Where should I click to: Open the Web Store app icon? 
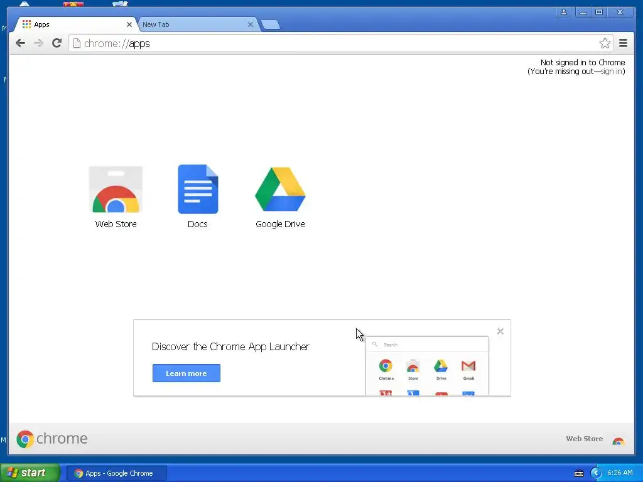point(116,190)
